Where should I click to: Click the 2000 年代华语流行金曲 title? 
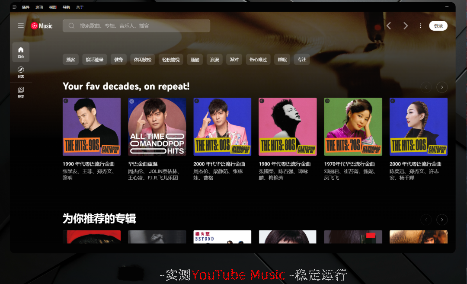tap(219, 164)
